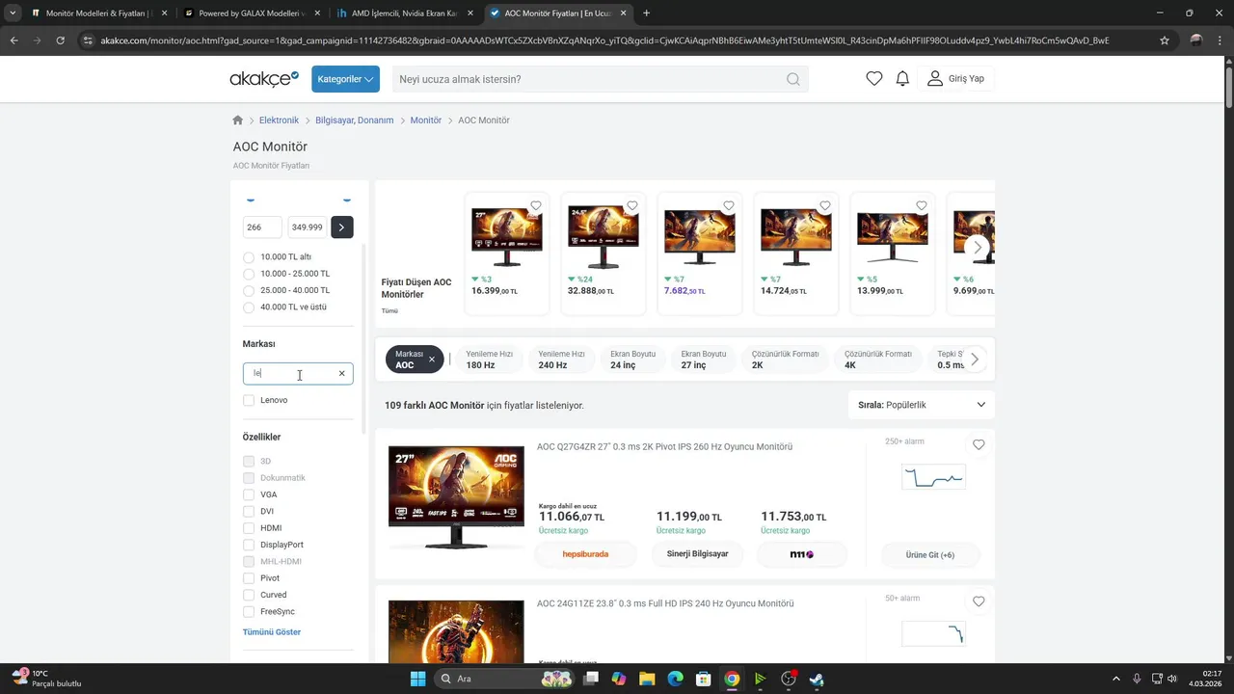Show hidden system tray icons
The height and width of the screenshot is (694, 1234).
[x=1116, y=679]
